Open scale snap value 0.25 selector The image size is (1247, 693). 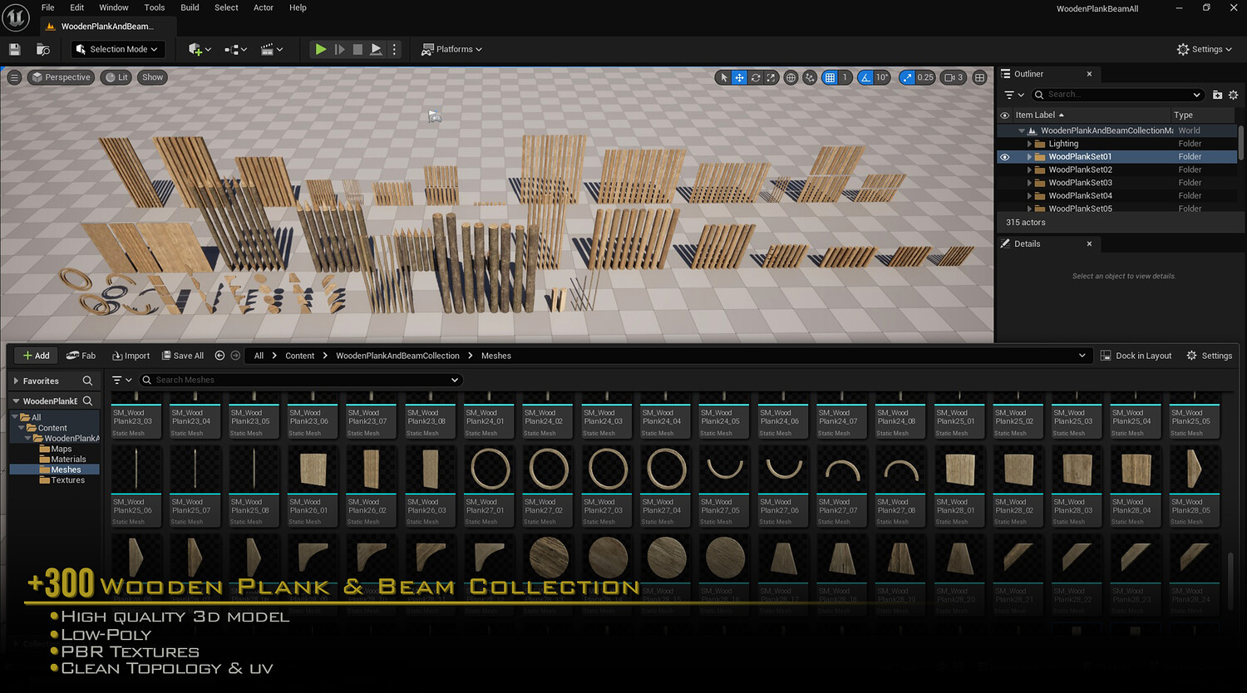coord(925,77)
